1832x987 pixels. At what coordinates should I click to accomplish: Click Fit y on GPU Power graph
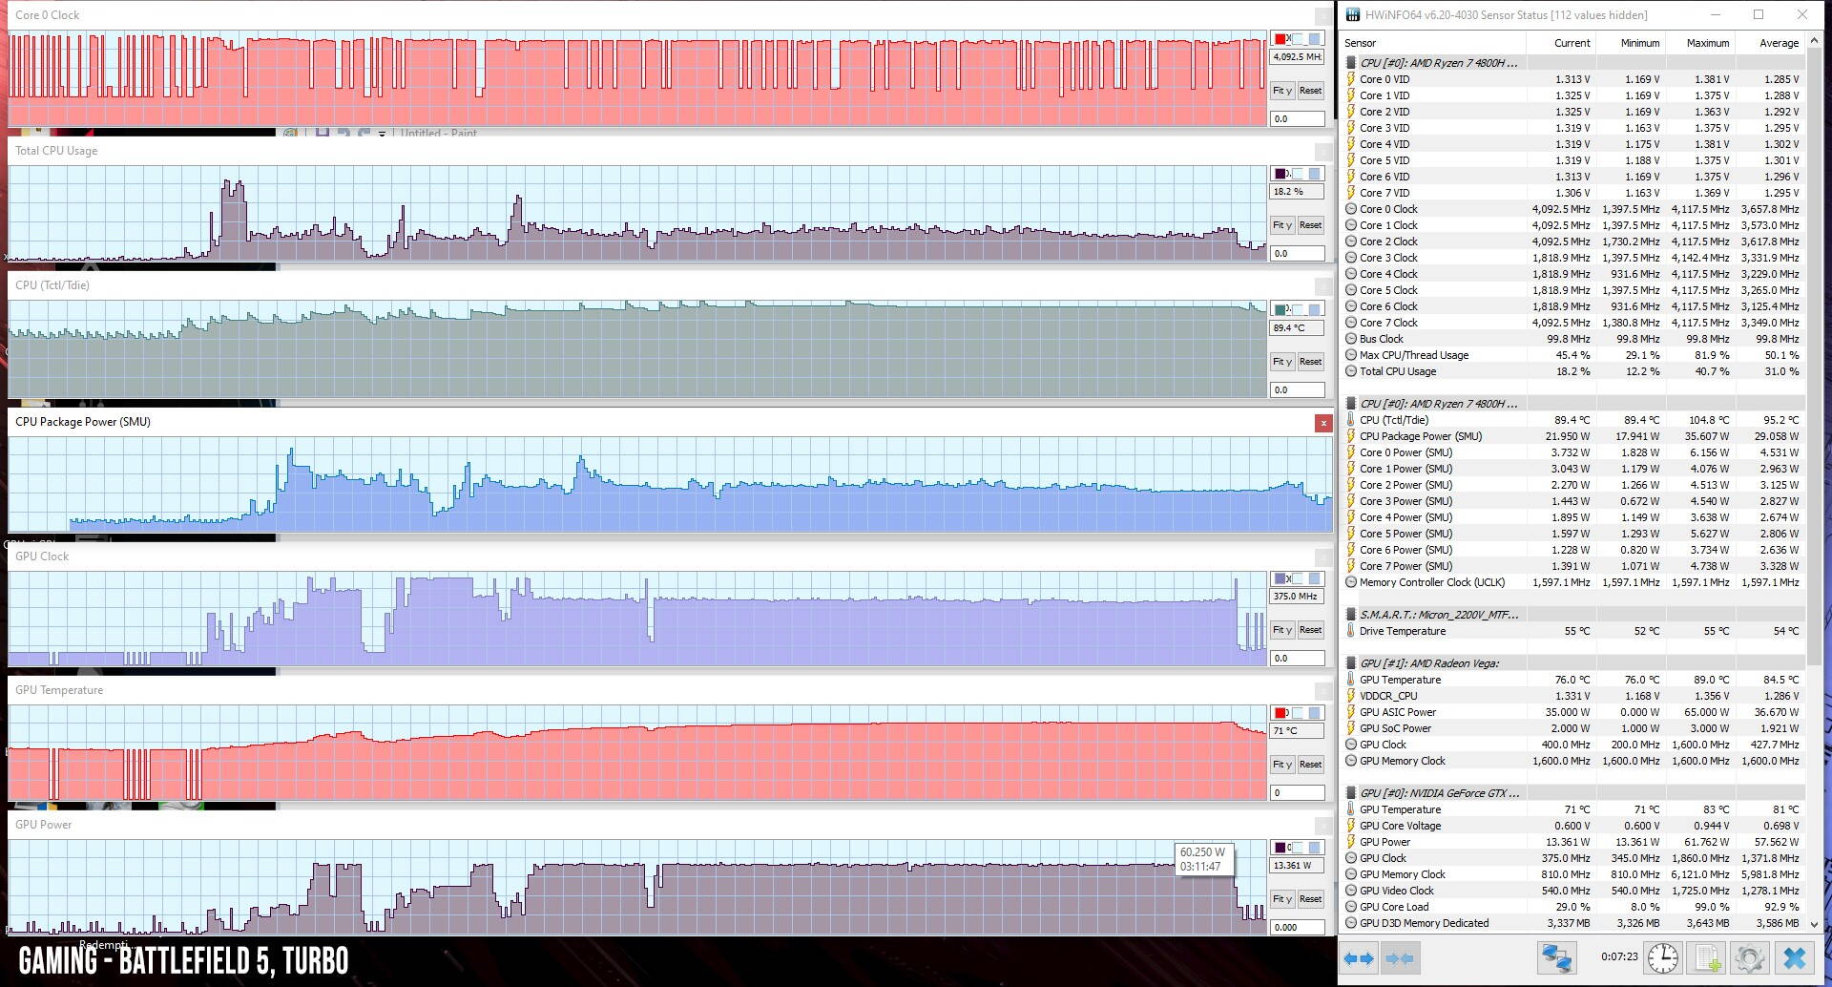(x=1281, y=899)
